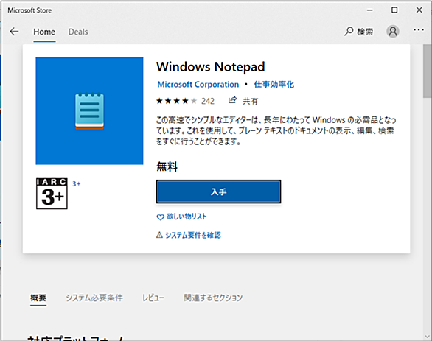Open search with the magnifier icon
Screen dimensions: 432x341
pyautogui.click(x=349, y=32)
